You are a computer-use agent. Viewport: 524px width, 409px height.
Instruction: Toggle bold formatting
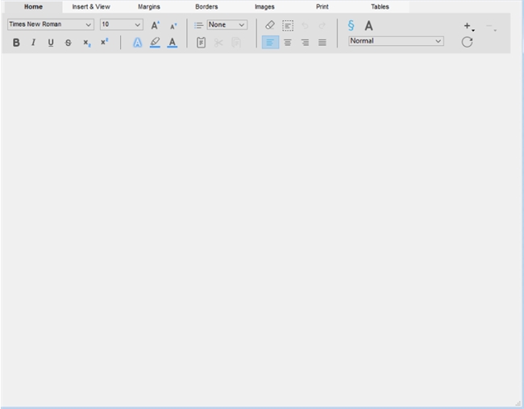coord(16,43)
